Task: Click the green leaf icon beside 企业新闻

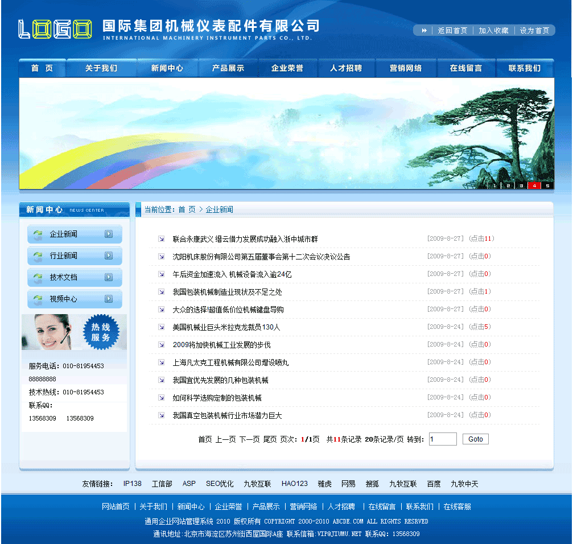Action: 38,234
